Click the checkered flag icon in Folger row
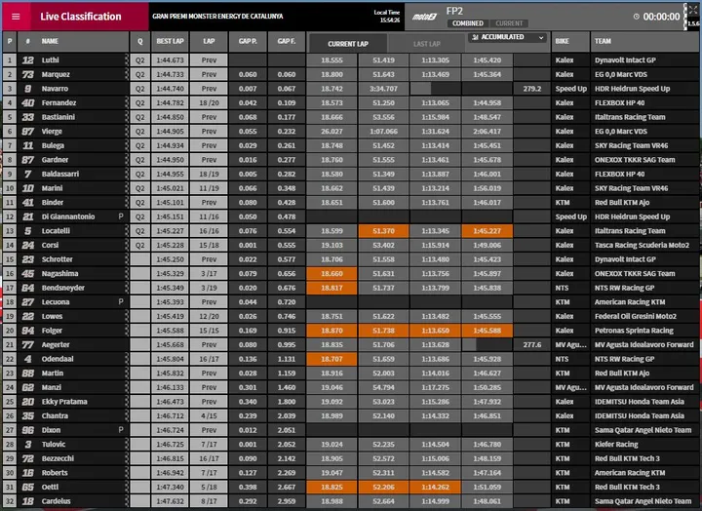Screen dimensions: 702x511 [x=126, y=331]
